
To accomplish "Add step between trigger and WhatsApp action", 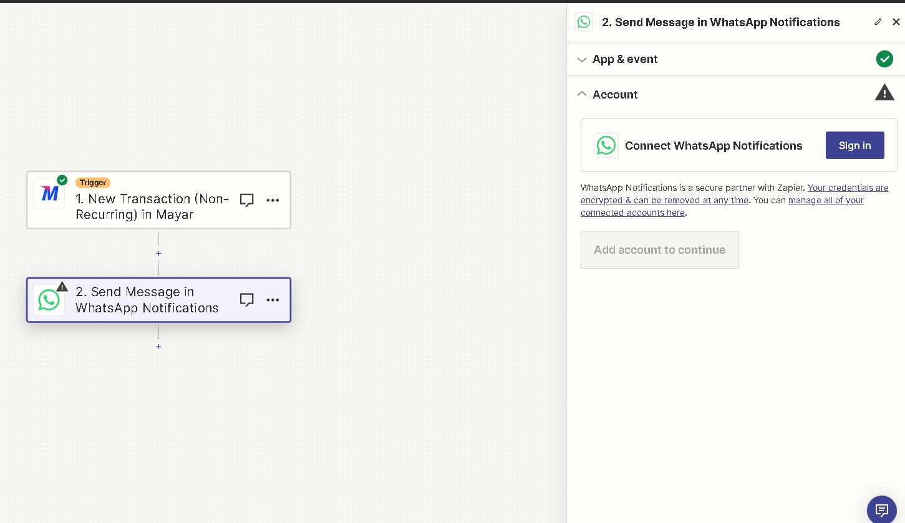I will pyautogui.click(x=158, y=254).
